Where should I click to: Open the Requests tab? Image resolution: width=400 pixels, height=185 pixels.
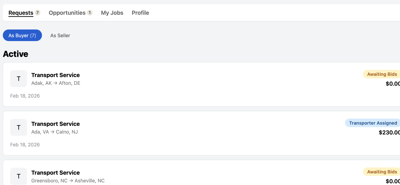coord(21,13)
